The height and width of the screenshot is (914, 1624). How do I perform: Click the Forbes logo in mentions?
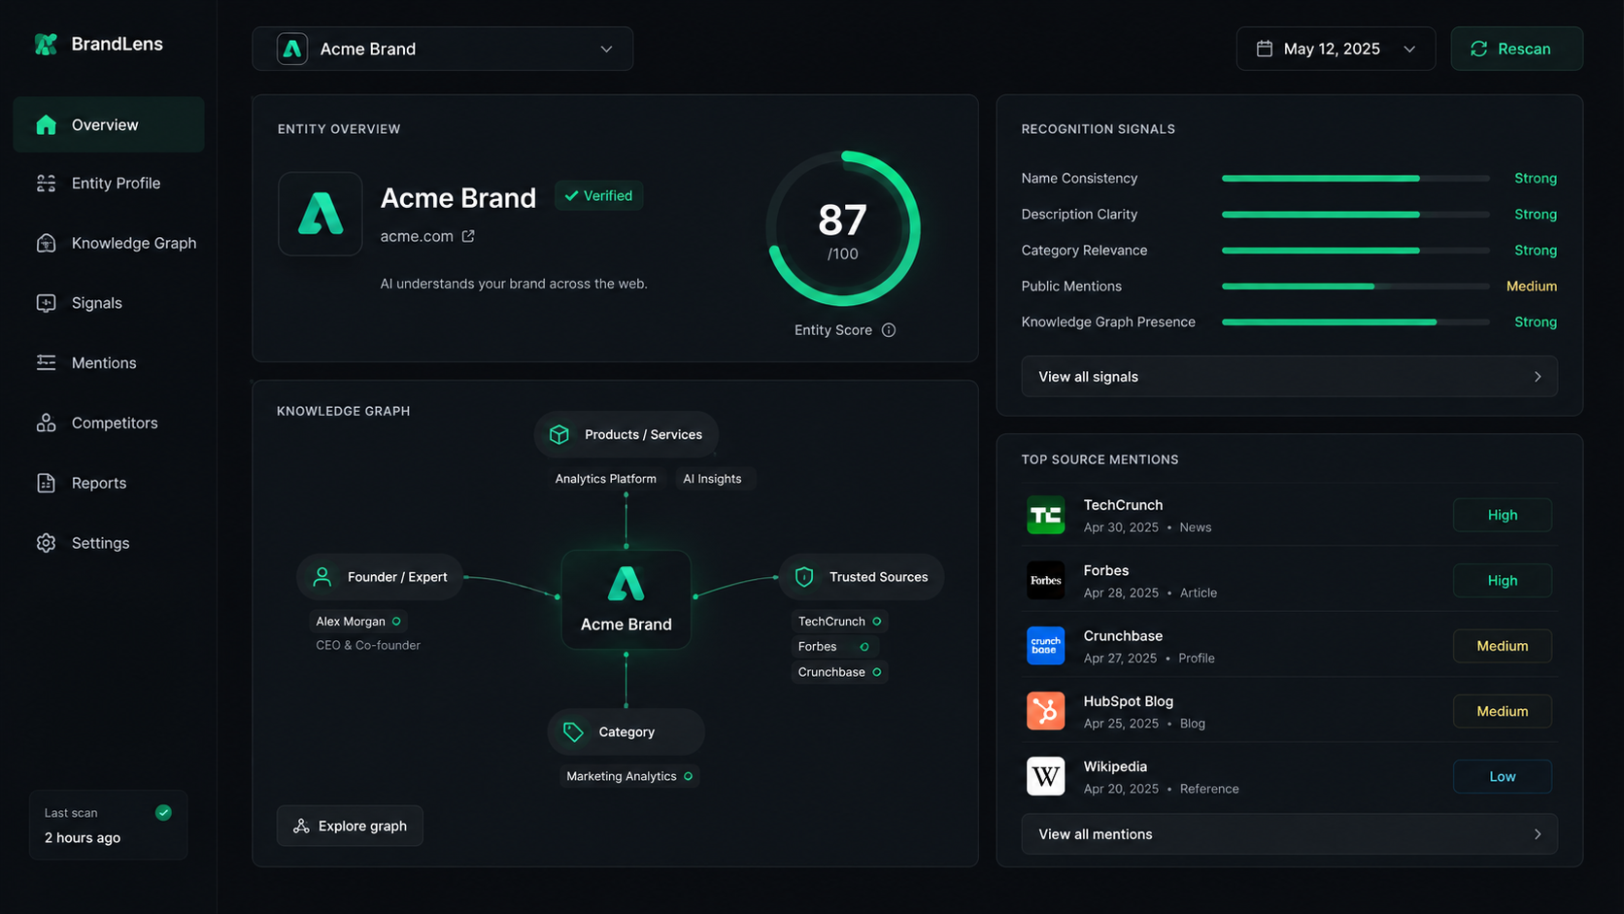[1045, 580]
